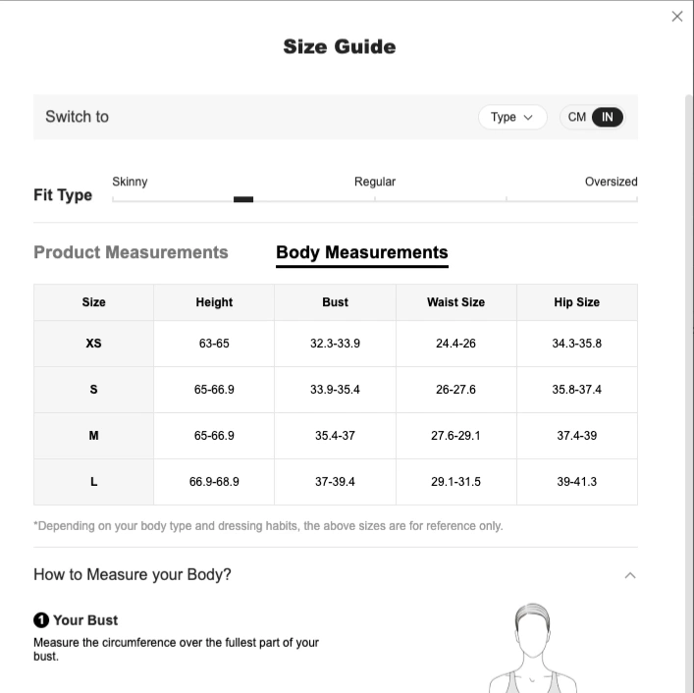Screen dimensions: 694x693
Task: Click the How to Measure your Body heading
Action: [132, 574]
